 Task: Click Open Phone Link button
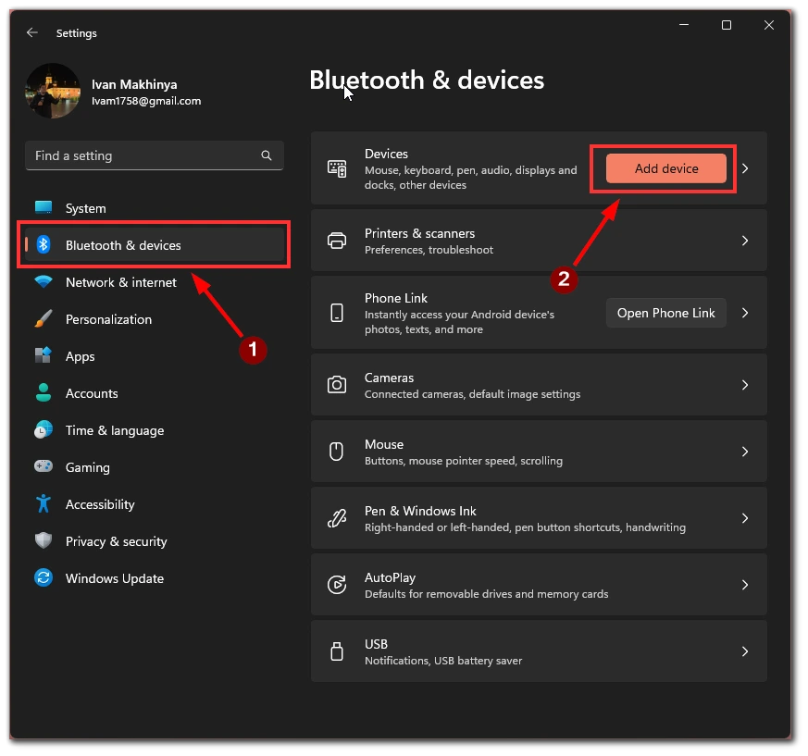[665, 313]
